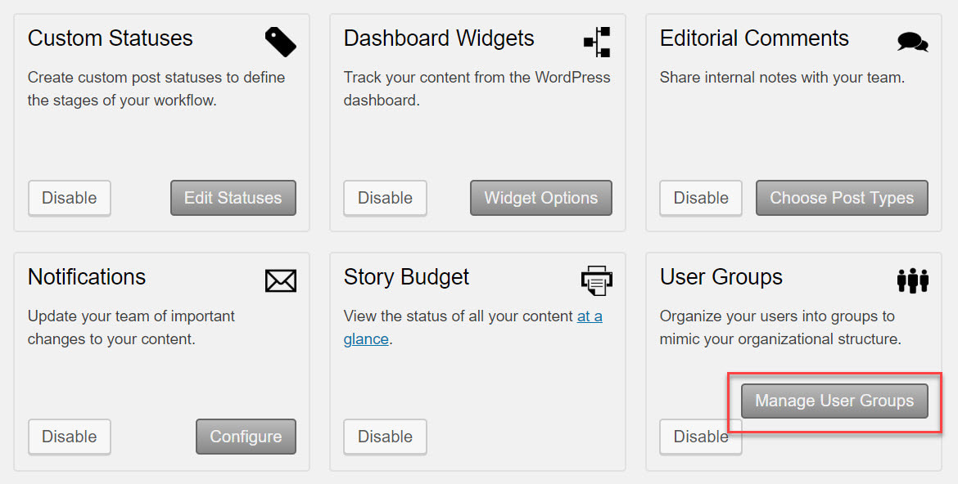
Task: Open Manage User Groups
Action: click(834, 401)
